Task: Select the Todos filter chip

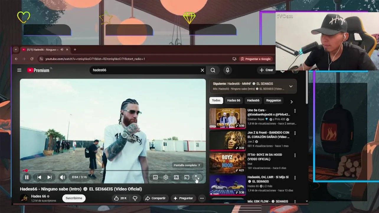Action: [x=216, y=101]
